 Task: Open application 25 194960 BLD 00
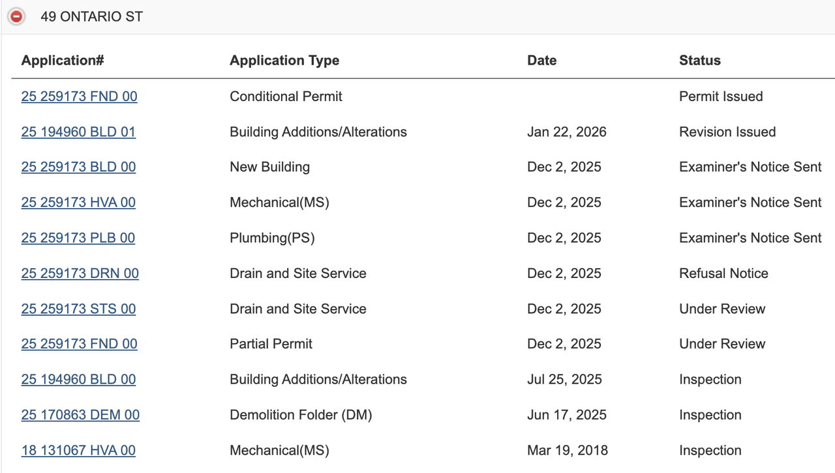tap(79, 380)
